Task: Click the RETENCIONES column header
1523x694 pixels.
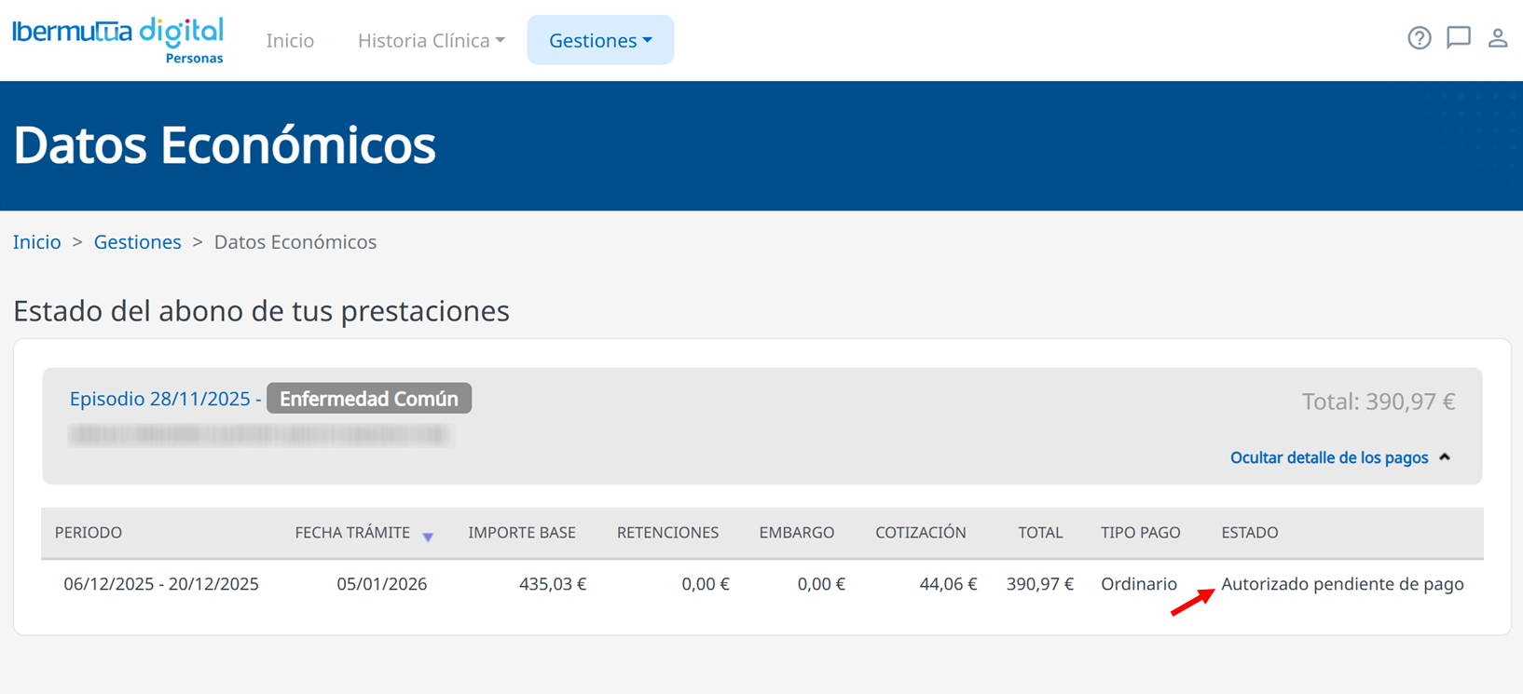Action: pos(667,533)
